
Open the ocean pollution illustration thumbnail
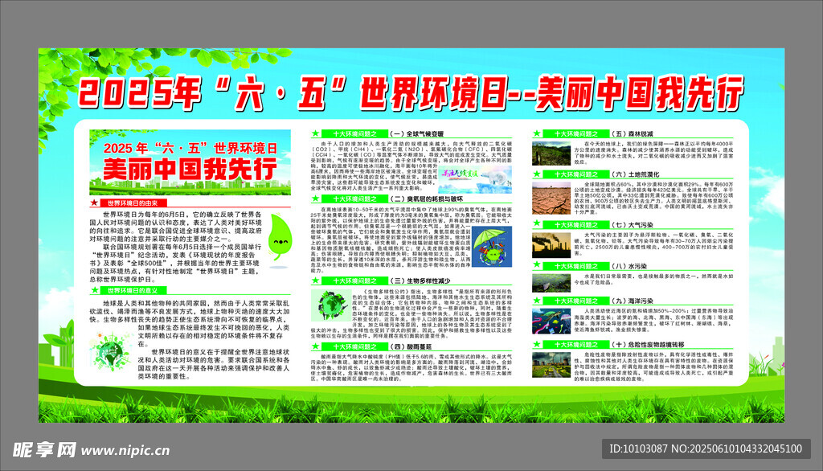(x=550, y=317)
